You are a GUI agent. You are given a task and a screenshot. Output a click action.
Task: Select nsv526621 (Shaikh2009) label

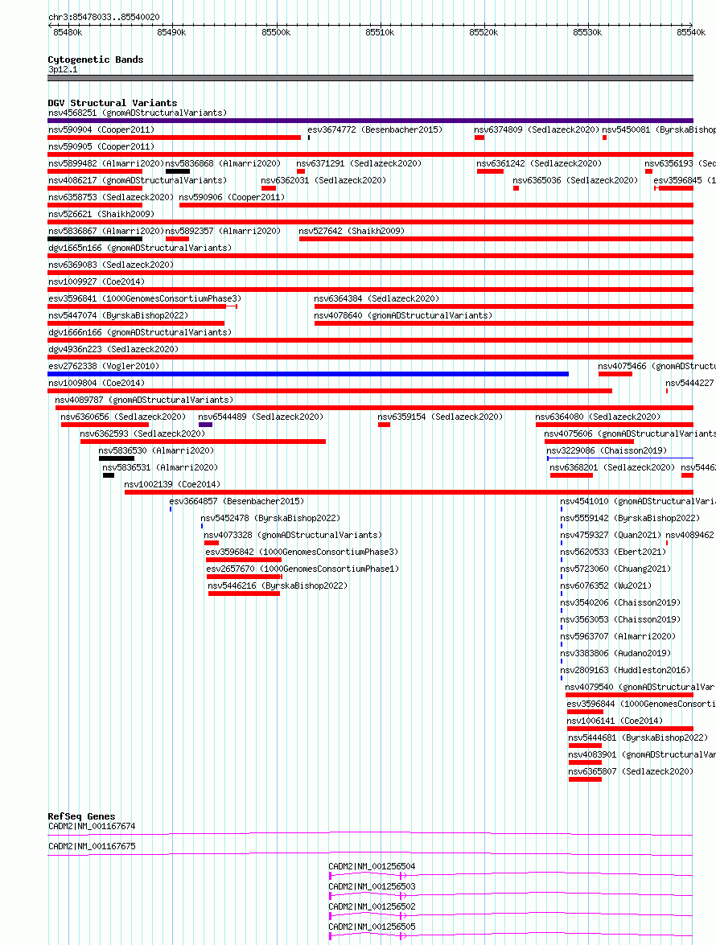pos(101,214)
